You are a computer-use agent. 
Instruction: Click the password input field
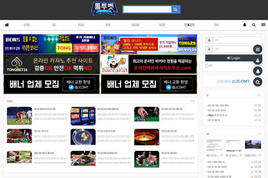coord(238,49)
